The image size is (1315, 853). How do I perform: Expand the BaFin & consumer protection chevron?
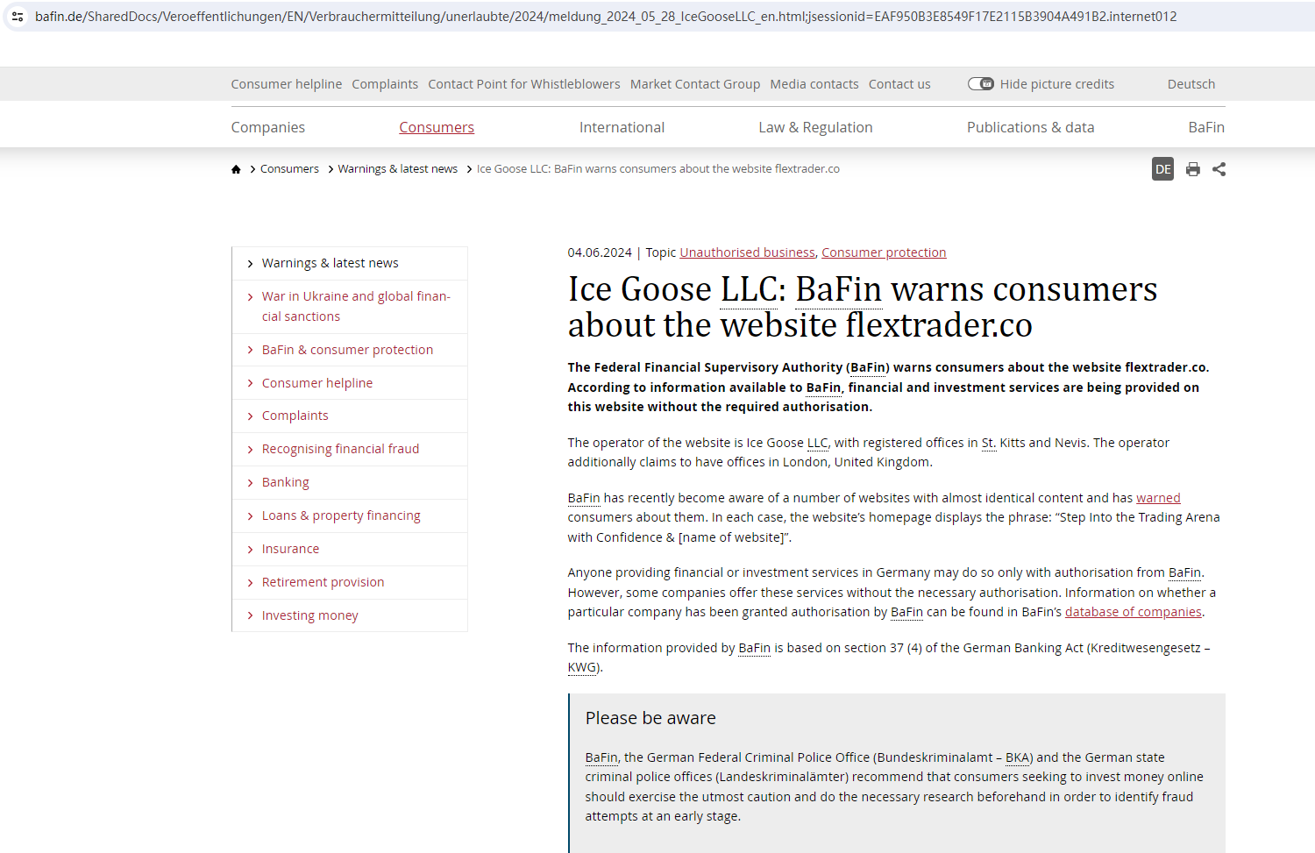pyautogui.click(x=250, y=351)
